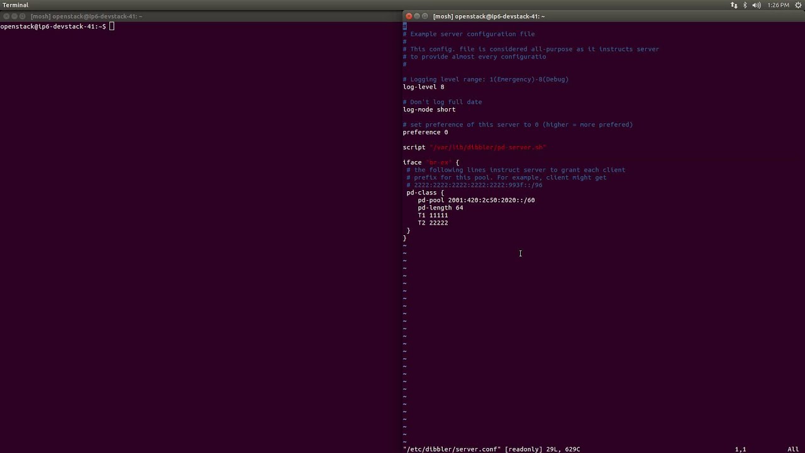This screenshot has width=805, height=453.
Task: Click the '1,1' cursor position indicator
Action: (x=740, y=449)
